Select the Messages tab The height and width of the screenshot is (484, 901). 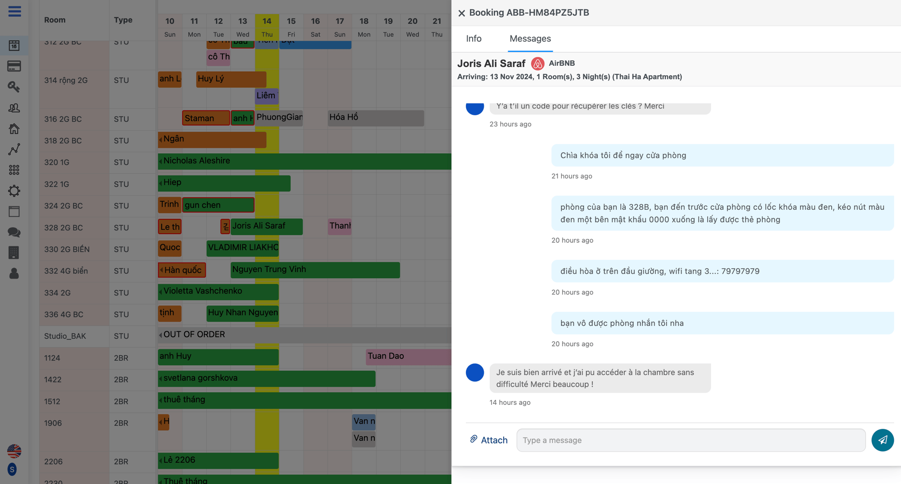[x=530, y=39]
